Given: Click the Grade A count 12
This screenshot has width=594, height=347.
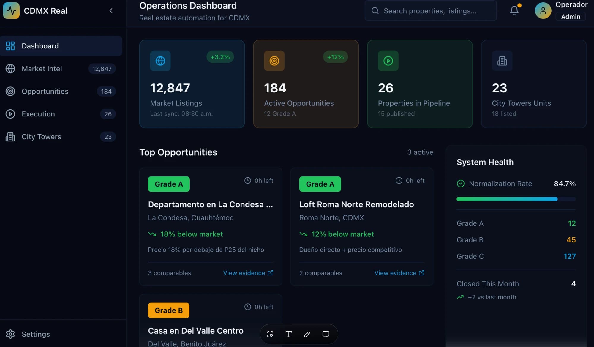Looking at the screenshot, I should [572, 223].
